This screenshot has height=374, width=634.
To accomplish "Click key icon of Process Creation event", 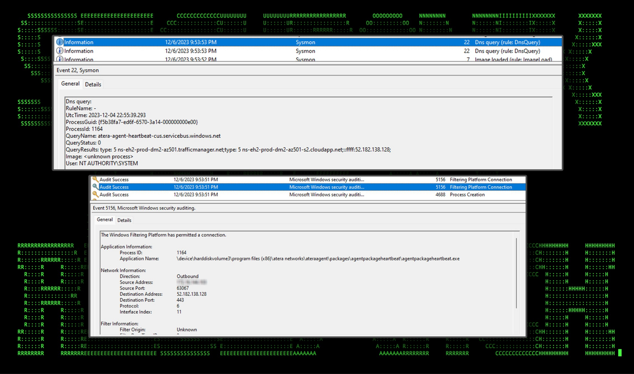I will 95,194.
